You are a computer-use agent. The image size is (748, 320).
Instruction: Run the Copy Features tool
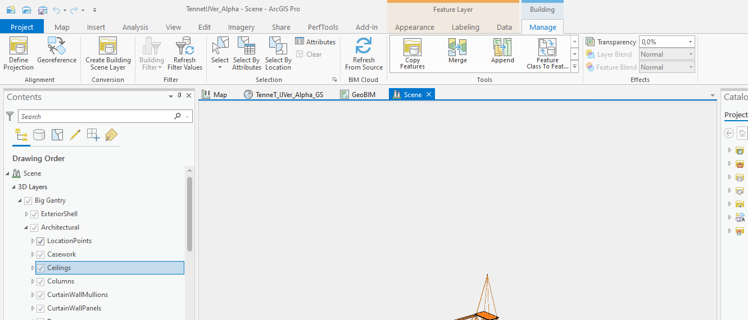click(x=412, y=54)
